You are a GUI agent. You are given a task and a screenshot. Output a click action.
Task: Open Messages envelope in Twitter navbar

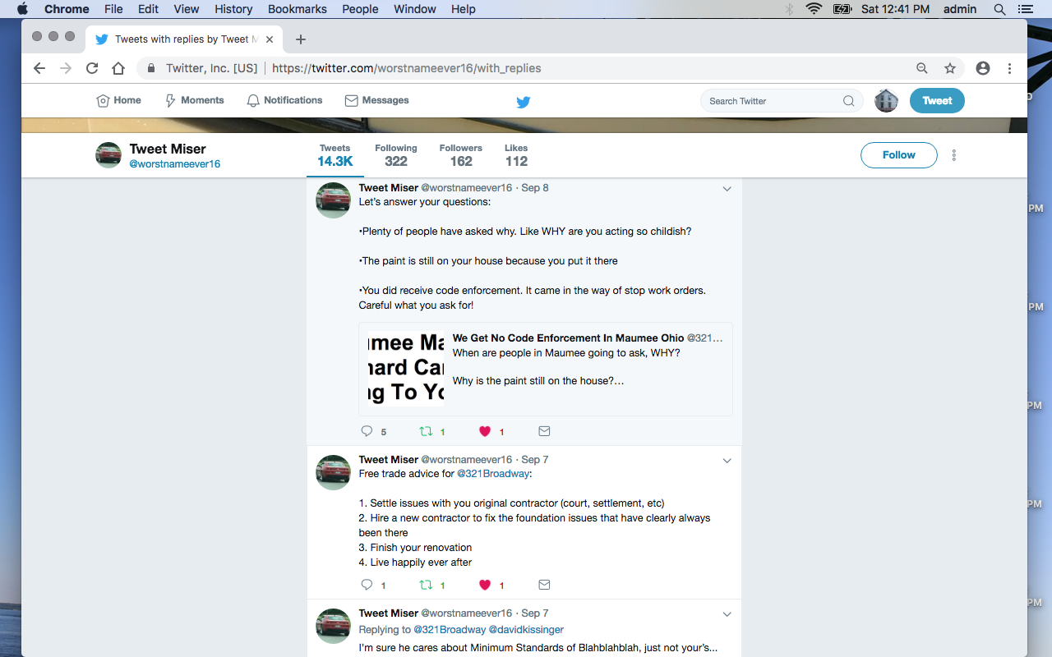click(x=376, y=100)
